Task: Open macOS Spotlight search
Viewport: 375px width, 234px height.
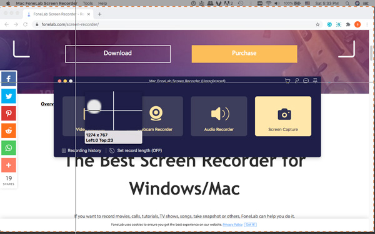Action: point(347,3)
